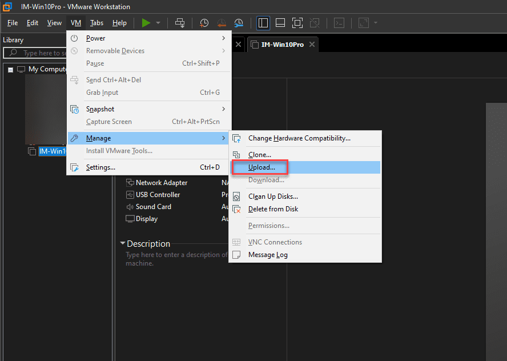
Task: Open Message Log from Manage submenu
Action: pyautogui.click(x=305, y=255)
